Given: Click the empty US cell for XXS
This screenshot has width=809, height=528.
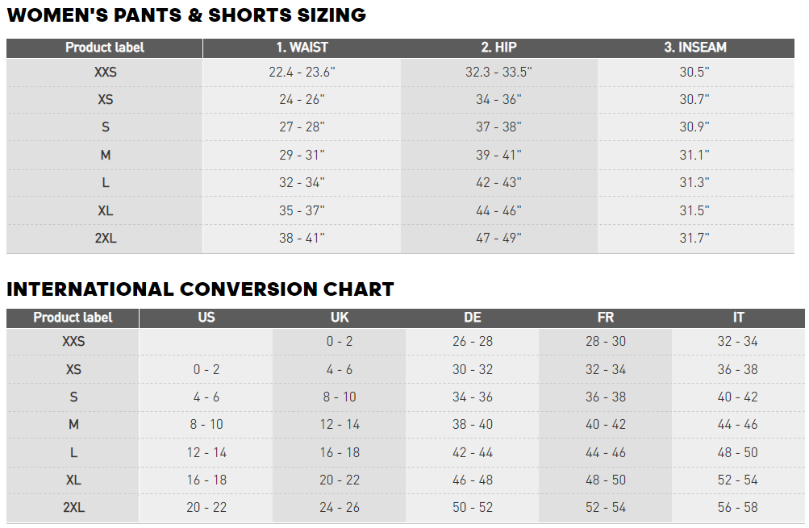Looking at the screenshot, I should click(x=206, y=342).
